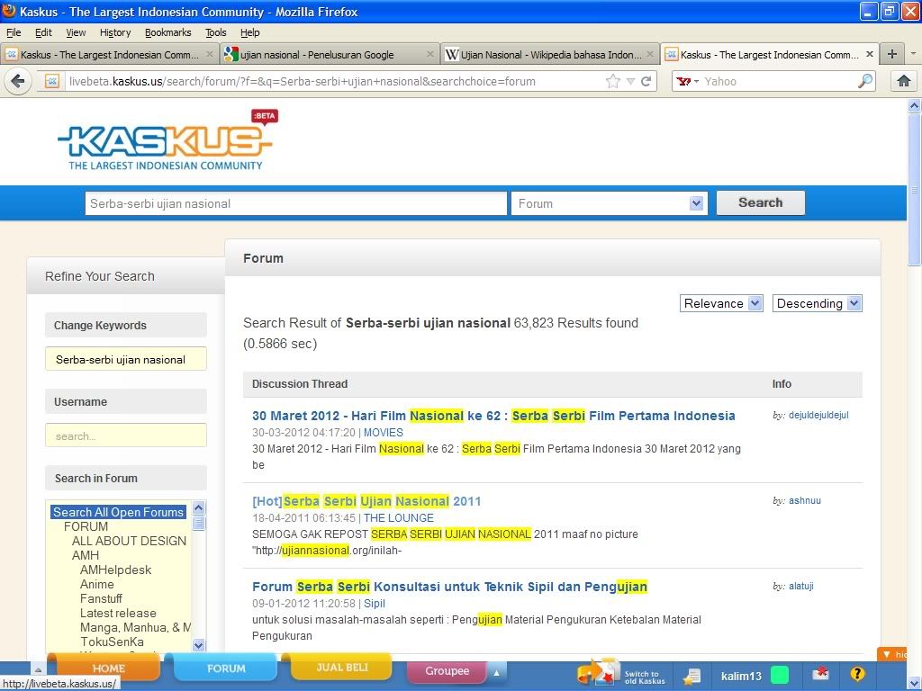Click the Groupee button

[447, 671]
